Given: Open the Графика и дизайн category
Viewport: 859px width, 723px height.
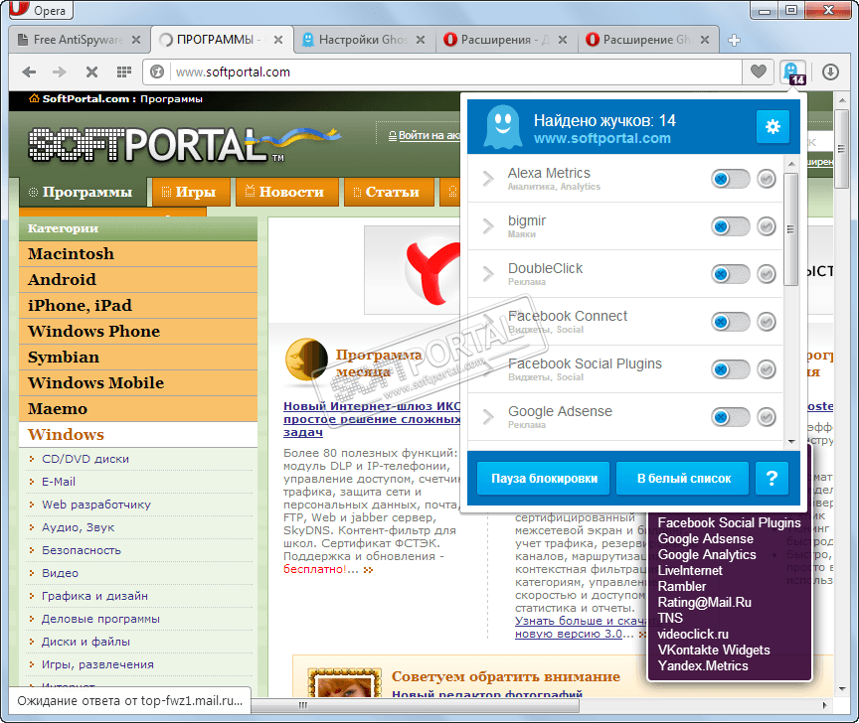Looking at the screenshot, I should [x=94, y=596].
